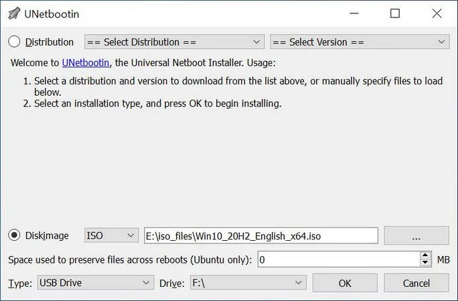The width and height of the screenshot is (458, 301).
Task: Close the UNetbootin window
Action: point(437,13)
